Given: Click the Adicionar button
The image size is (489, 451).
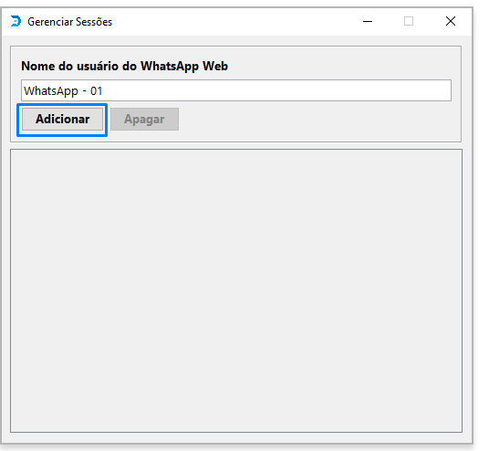Looking at the screenshot, I should 62,120.
